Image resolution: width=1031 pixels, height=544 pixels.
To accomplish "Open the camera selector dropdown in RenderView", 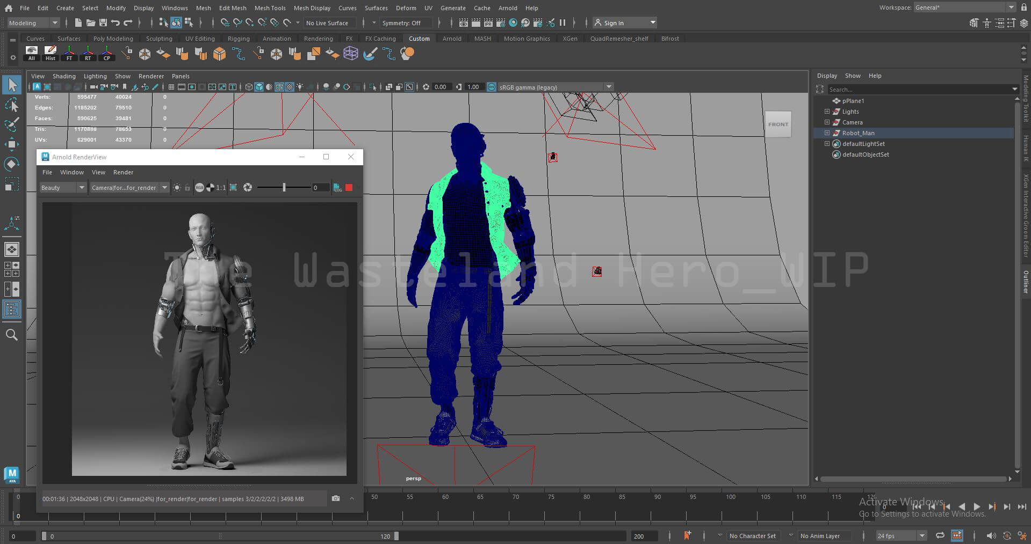I will 129,187.
